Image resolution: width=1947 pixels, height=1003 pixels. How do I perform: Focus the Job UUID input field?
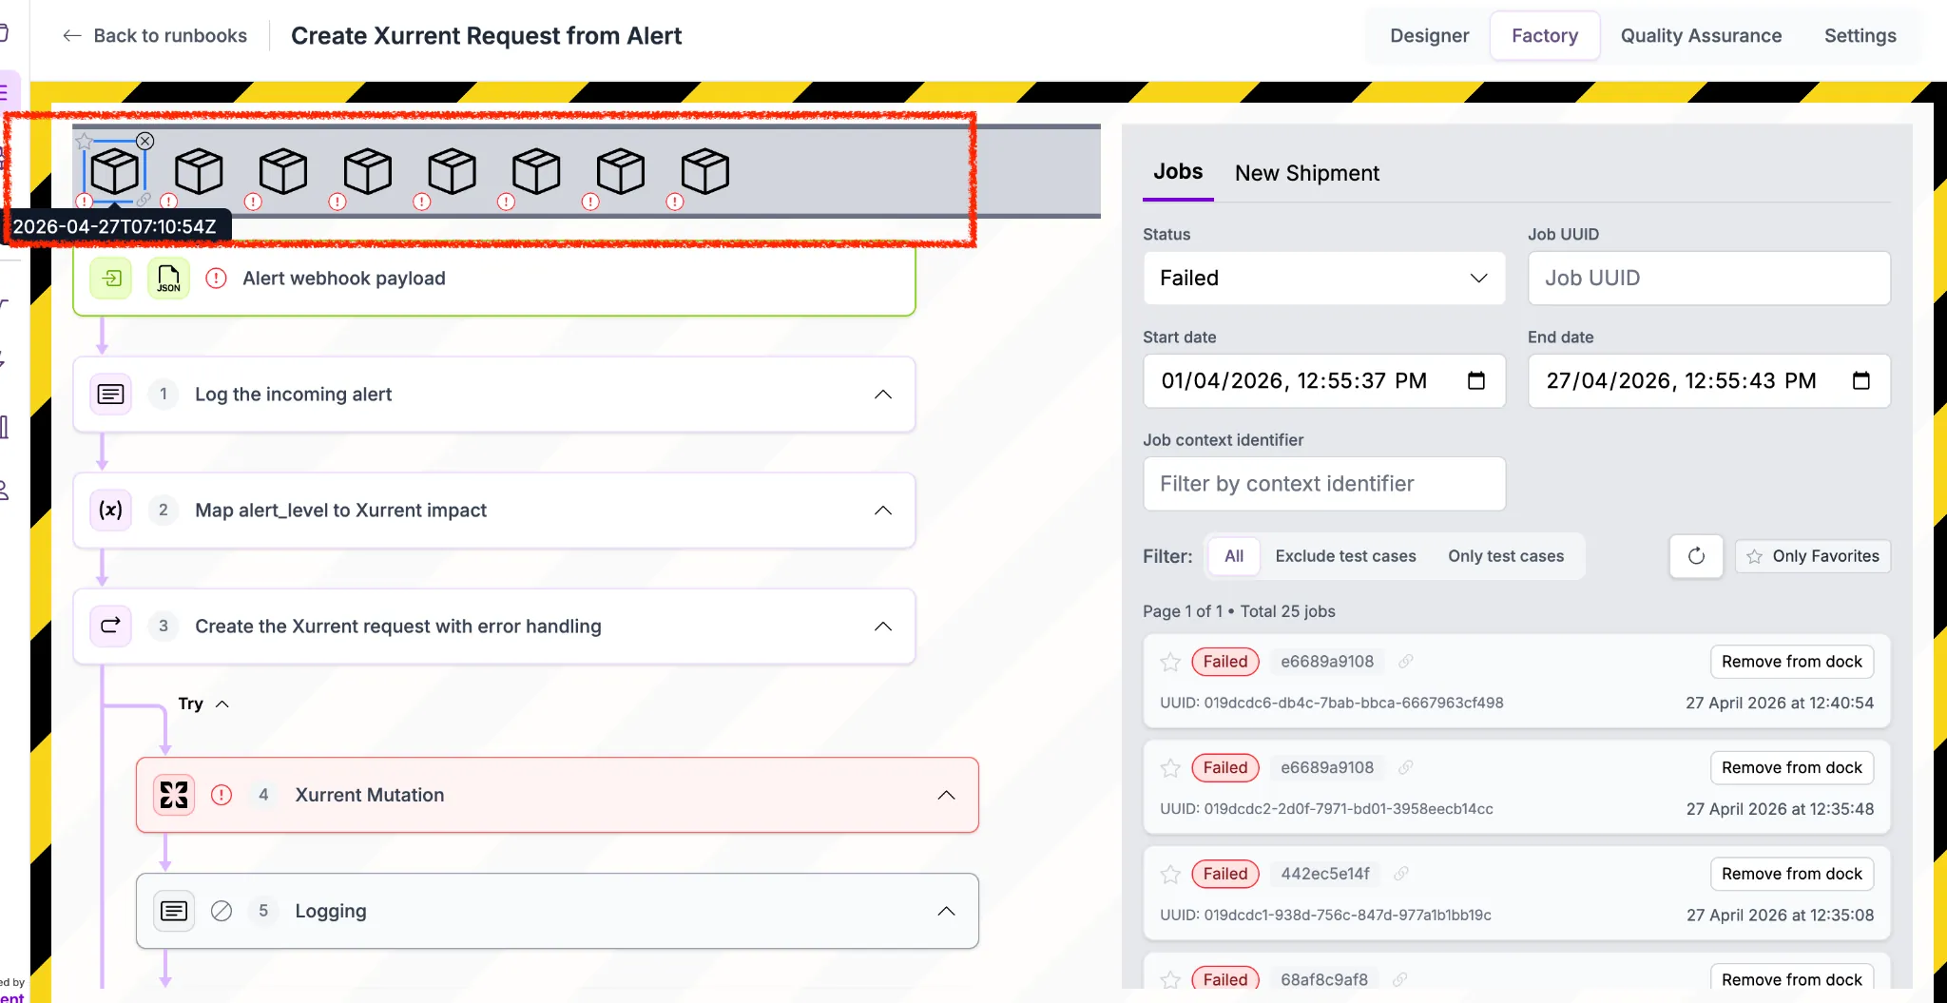pyautogui.click(x=1709, y=279)
